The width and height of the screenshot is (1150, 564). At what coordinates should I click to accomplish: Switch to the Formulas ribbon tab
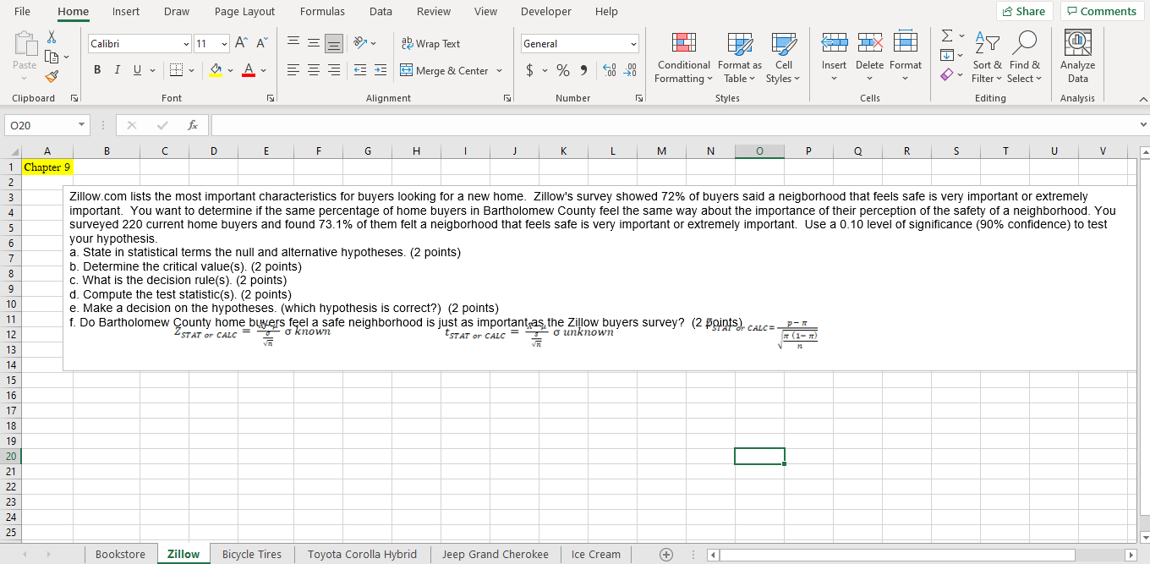coord(322,11)
